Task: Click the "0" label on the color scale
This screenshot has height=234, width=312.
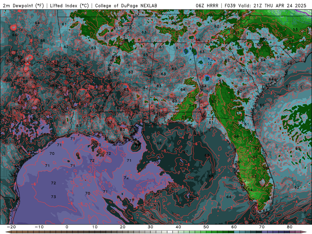Action: tap(67, 227)
